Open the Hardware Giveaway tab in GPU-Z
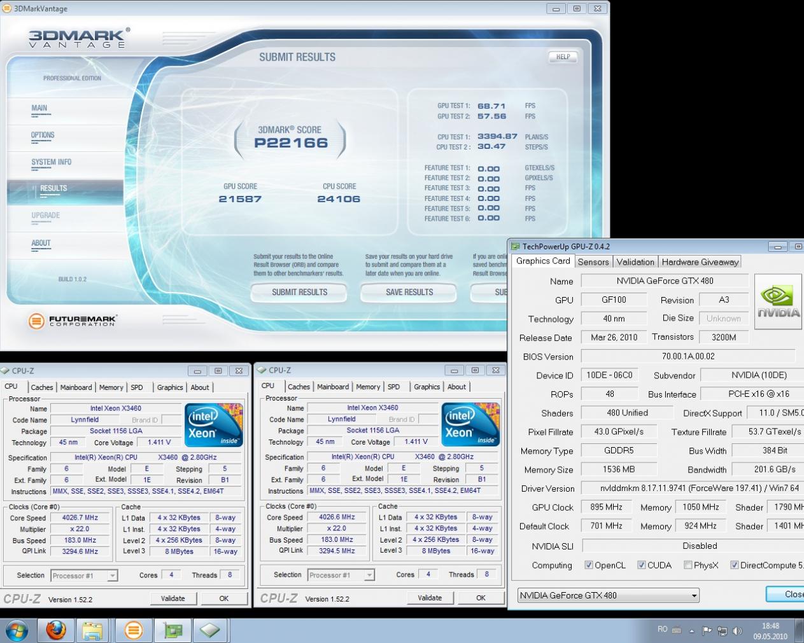Screen dimensions: 804x643 click(x=700, y=262)
